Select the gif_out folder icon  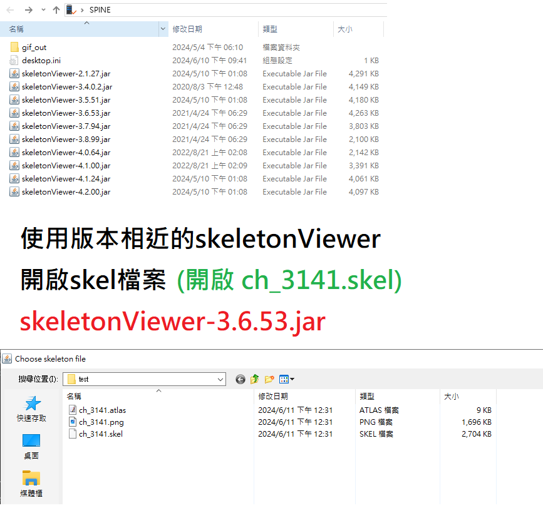(x=14, y=47)
